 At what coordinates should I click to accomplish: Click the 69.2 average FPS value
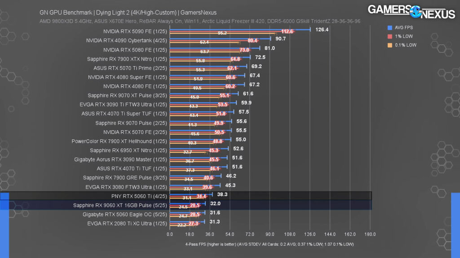pyautogui.click(x=257, y=66)
